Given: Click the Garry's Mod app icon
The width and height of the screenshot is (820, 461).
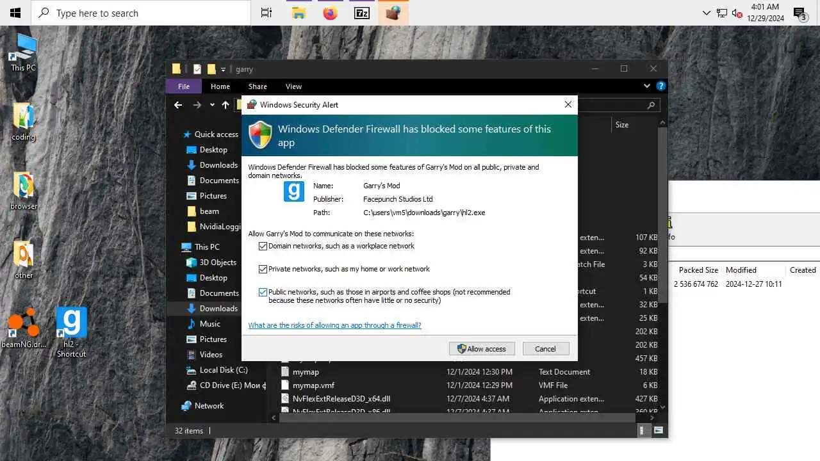Looking at the screenshot, I should point(294,191).
